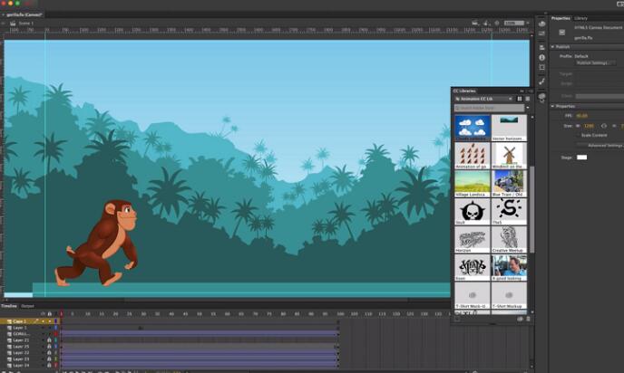The image size is (624, 373).
Task: Click the brush-shaped icon in the panel dock
Action: tap(541, 81)
